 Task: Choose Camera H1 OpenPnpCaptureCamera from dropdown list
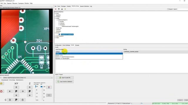[x=89, y=57]
